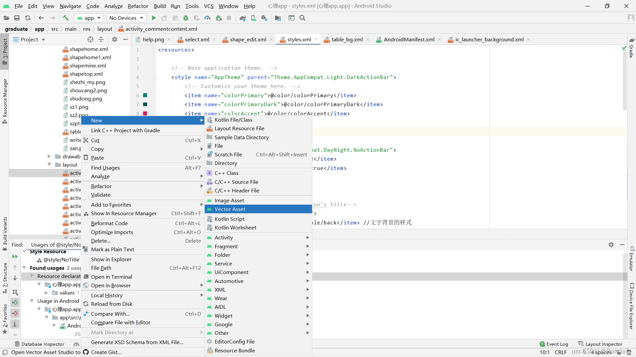Click the cursor position 10:1 indicator
Image resolution: width=636 pixels, height=357 pixels.
pos(545,352)
